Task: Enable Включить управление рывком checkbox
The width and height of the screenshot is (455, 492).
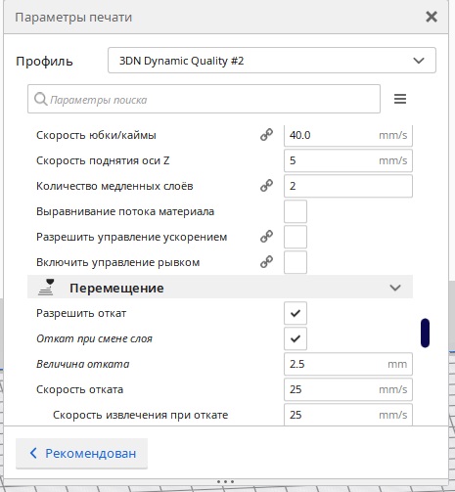Action: pos(296,262)
